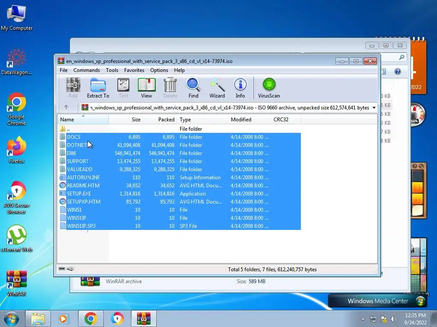Viewport: 437px width, 327px height.
Task: Click search magnifier in Explorer window
Action: pyautogui.click(x=402, y=57)
